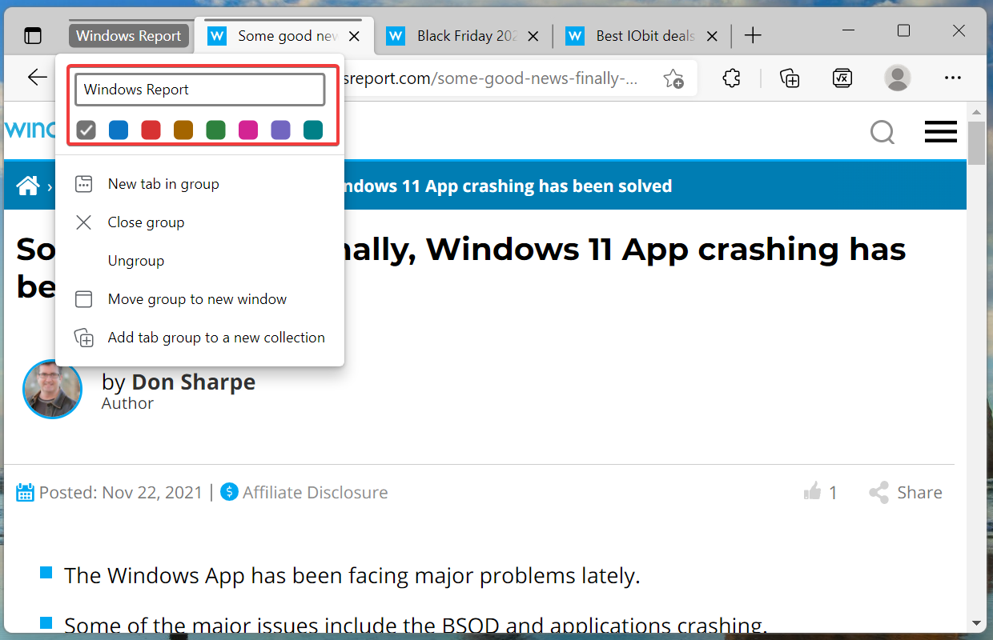Image resolution: width=993 pixels, height=640 pixels.
Task: Click the Affiliate Disclosure dollar icon
Action: [229, 491]
